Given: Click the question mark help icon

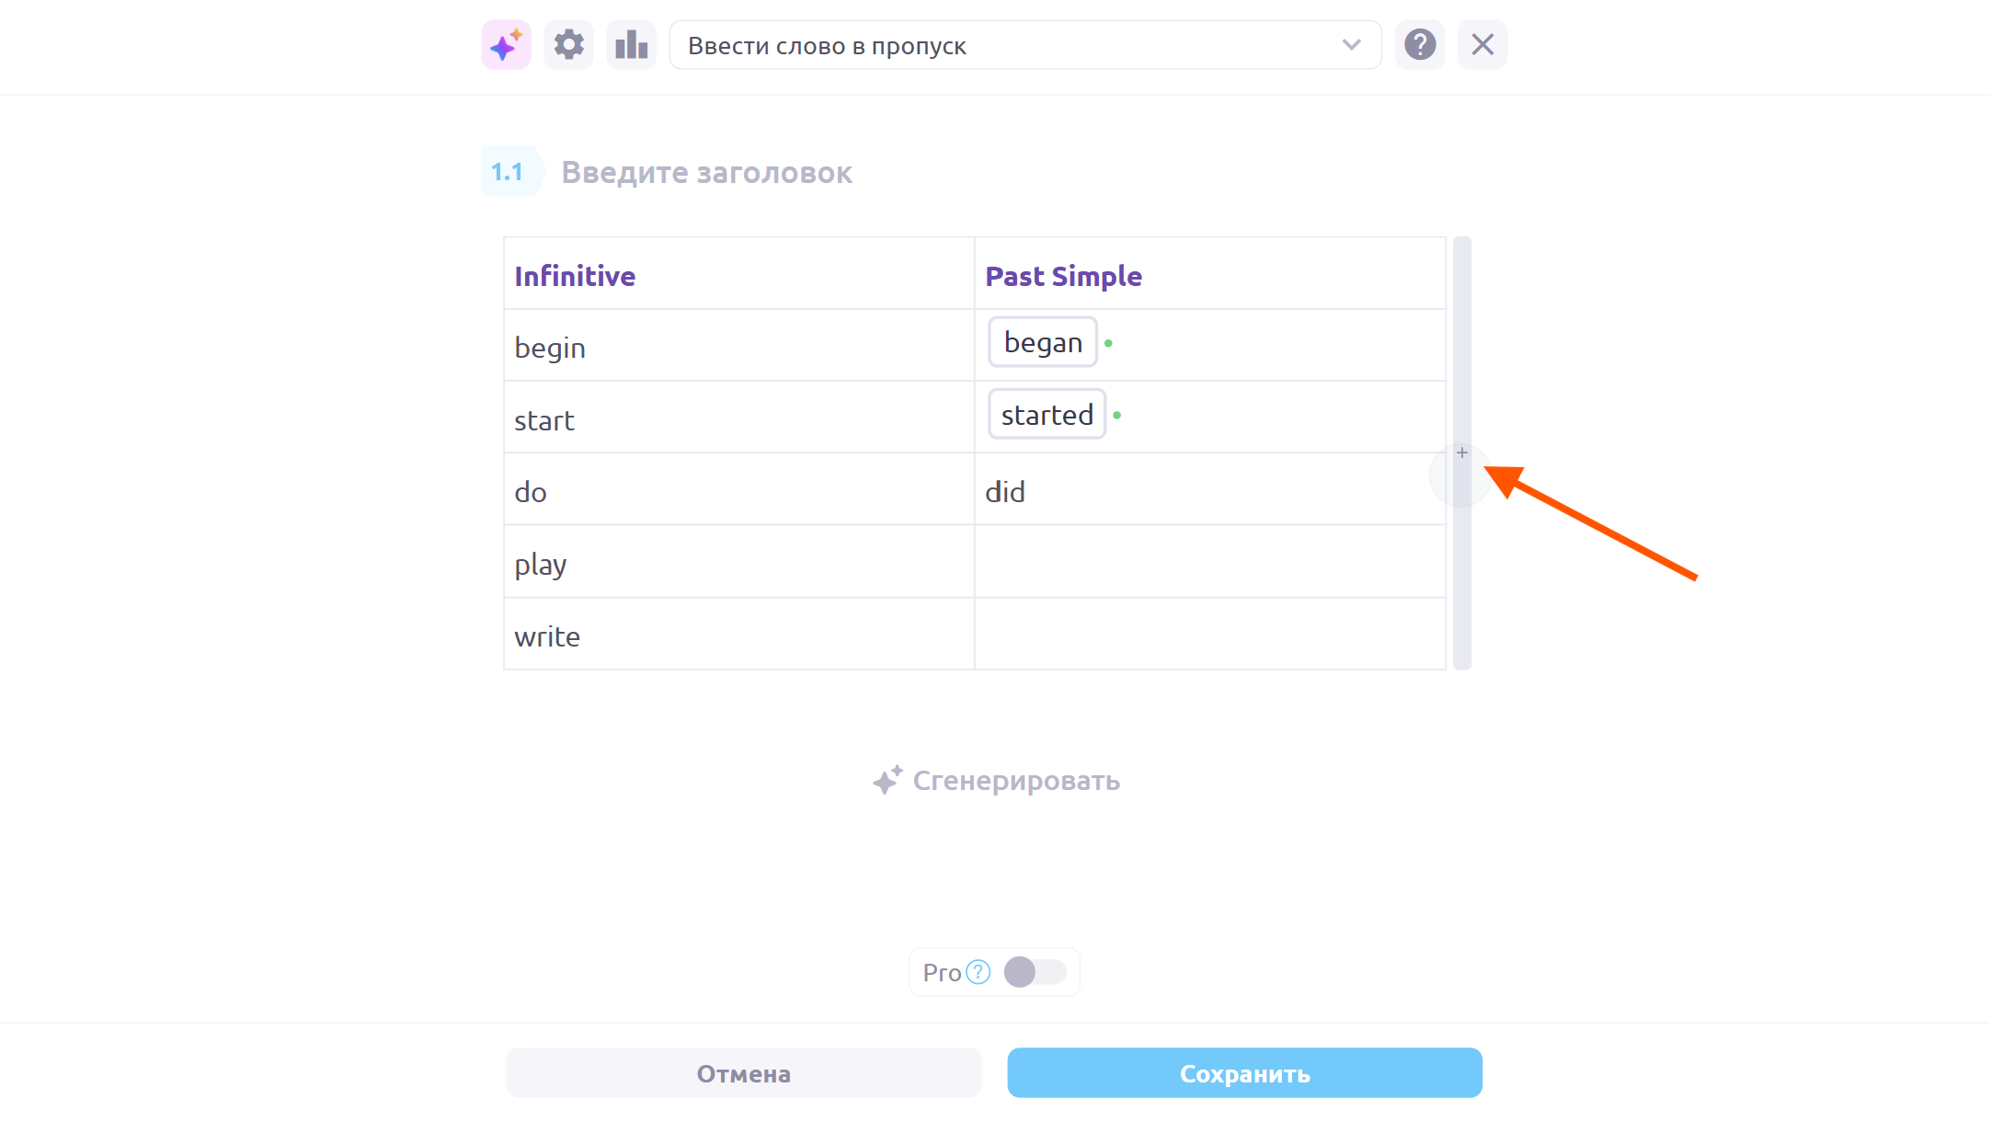Looking at the screenshot, I should [x=1420, y=45].
